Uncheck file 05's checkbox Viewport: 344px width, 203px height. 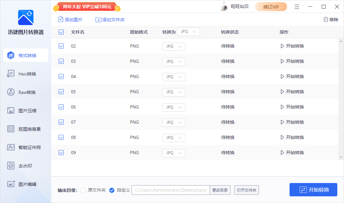[61, 92]
